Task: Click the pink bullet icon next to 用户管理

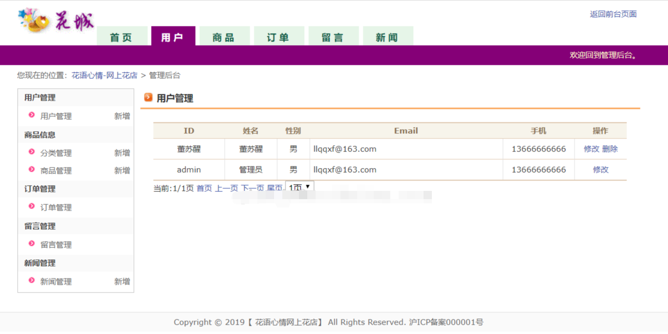Action: click(x=32, y=115)
